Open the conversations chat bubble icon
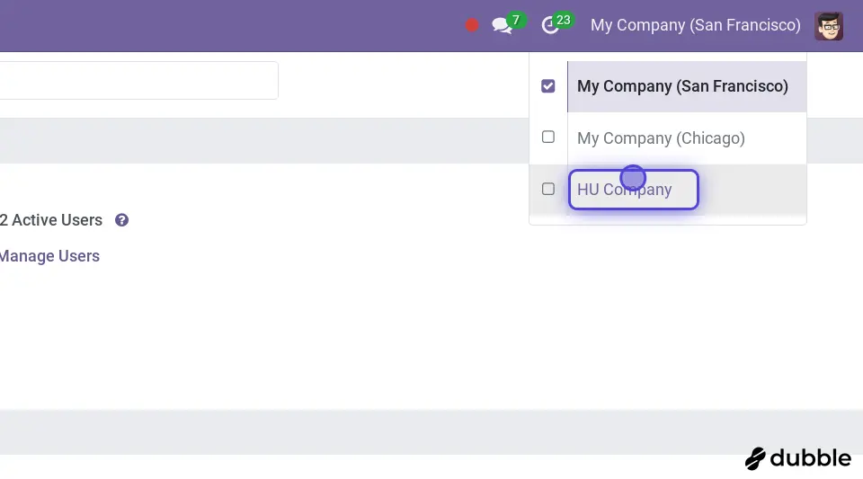Viewport: 863px width, 479px height. tap(501, 26)
